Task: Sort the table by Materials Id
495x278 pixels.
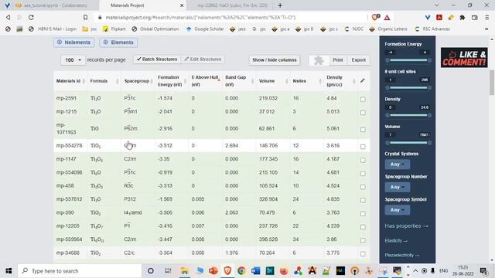Action: (x=70, y=81)
